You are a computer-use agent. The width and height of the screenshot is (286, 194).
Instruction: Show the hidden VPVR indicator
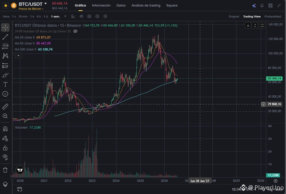pyautogui.click(x=75, y=31)
